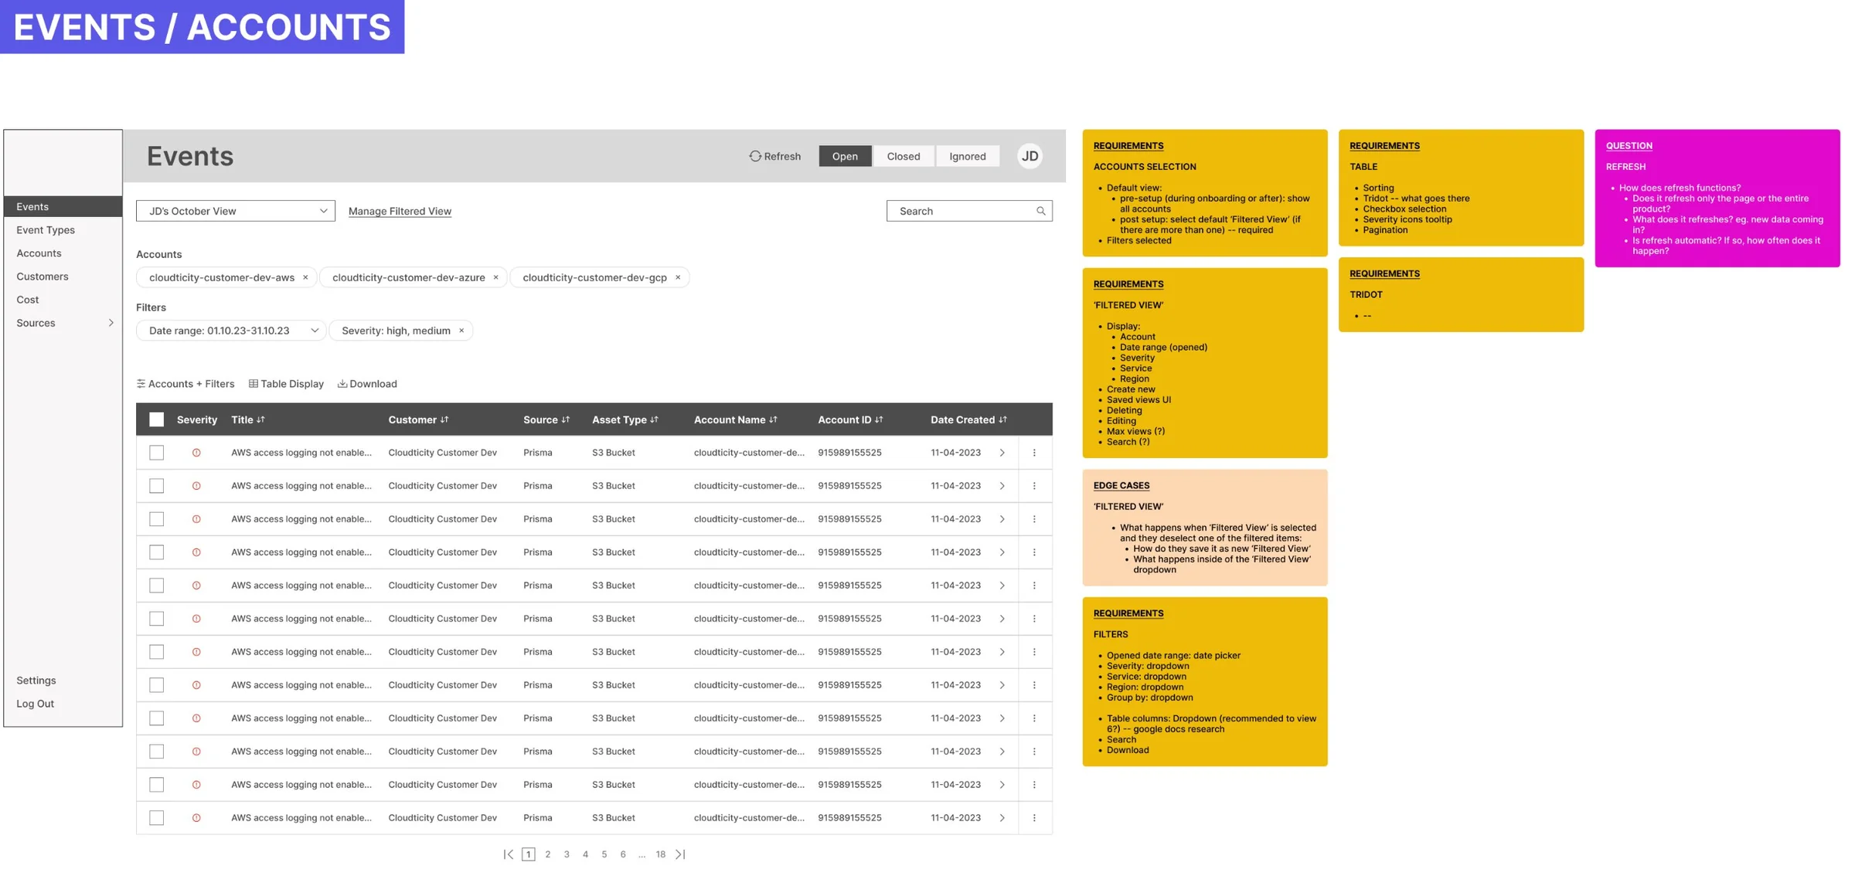Check the second event row checkbox
The height and width of the screenshot is (869, 1855).
point(156,486)
